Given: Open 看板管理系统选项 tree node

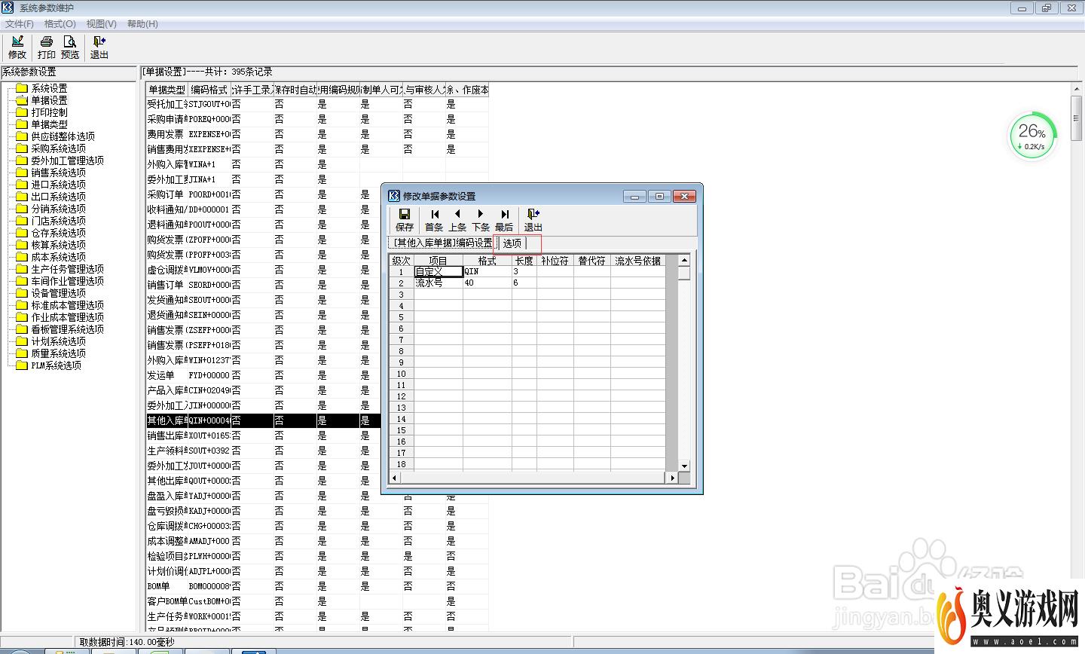Looking at the screenshot, I should (67, 329).
